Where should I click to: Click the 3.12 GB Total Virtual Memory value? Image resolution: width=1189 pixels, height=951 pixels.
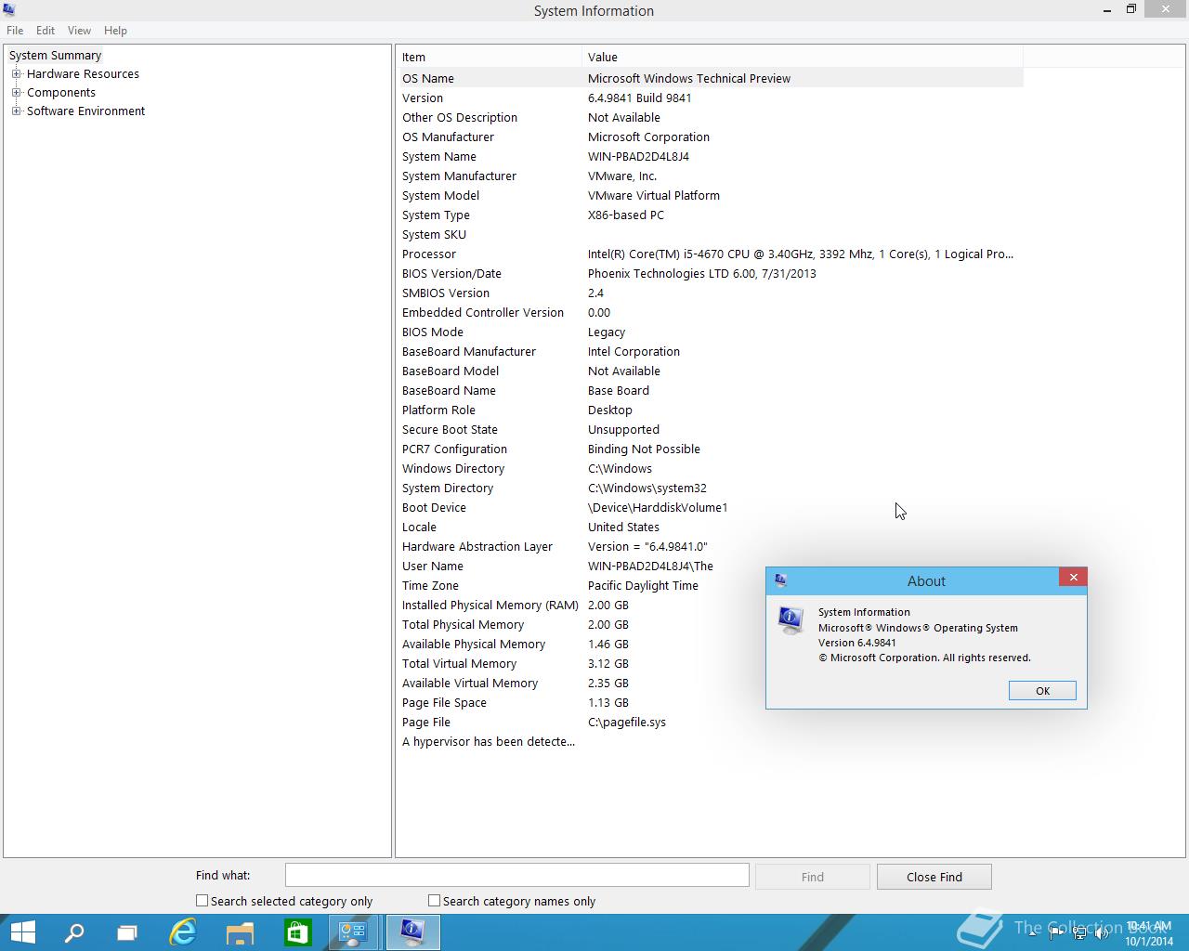click(x=608, y=663)
